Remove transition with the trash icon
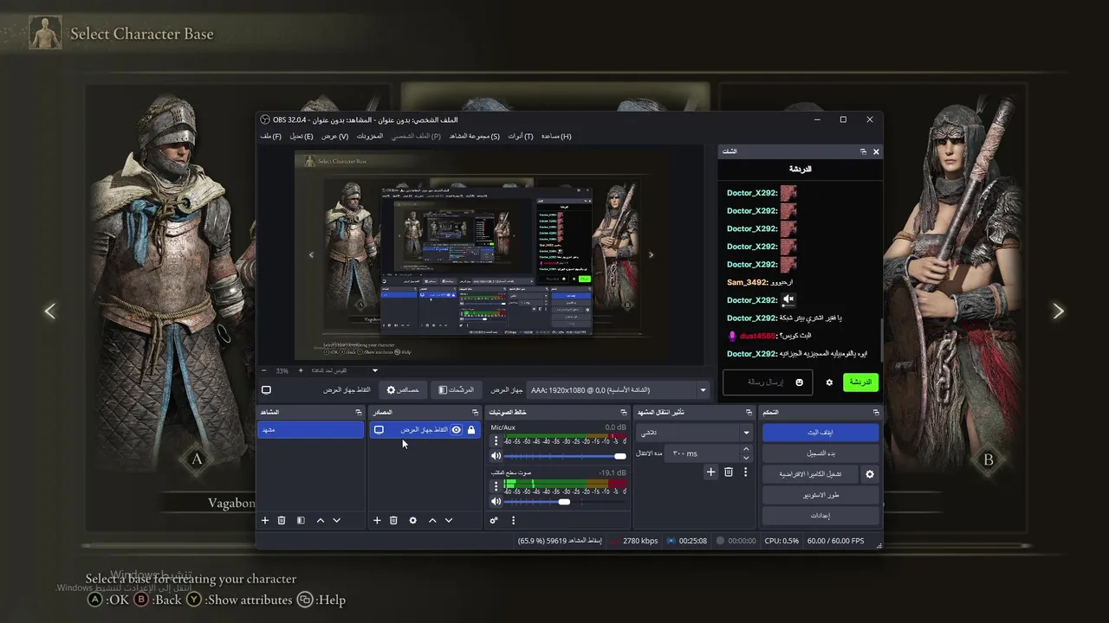This screenshot has height=623, width=1109. (729, 472)
